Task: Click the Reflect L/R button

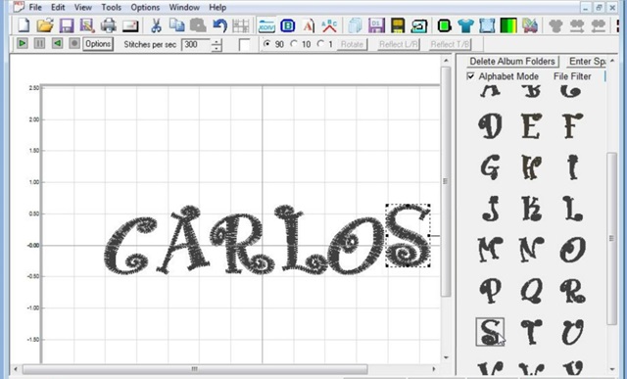Action: (399, 44)
